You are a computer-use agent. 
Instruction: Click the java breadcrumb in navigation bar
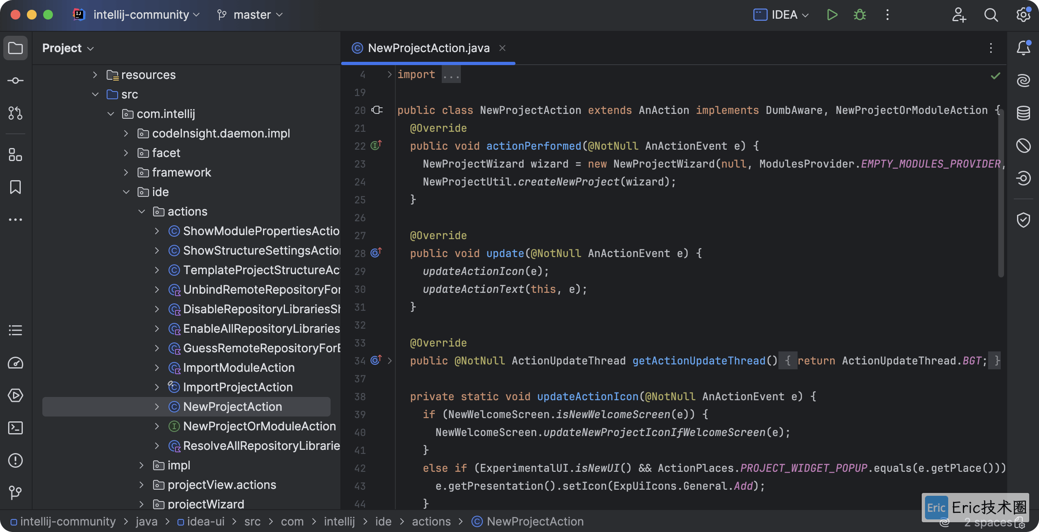tap(147, 521)
